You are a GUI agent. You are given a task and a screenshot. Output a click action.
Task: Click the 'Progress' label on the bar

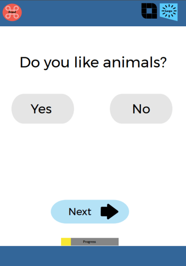click(89, 242)
